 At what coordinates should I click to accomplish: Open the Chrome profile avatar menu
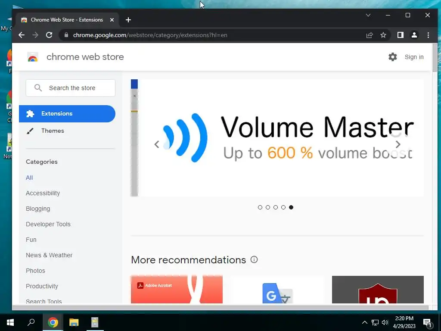coord(414,35)
